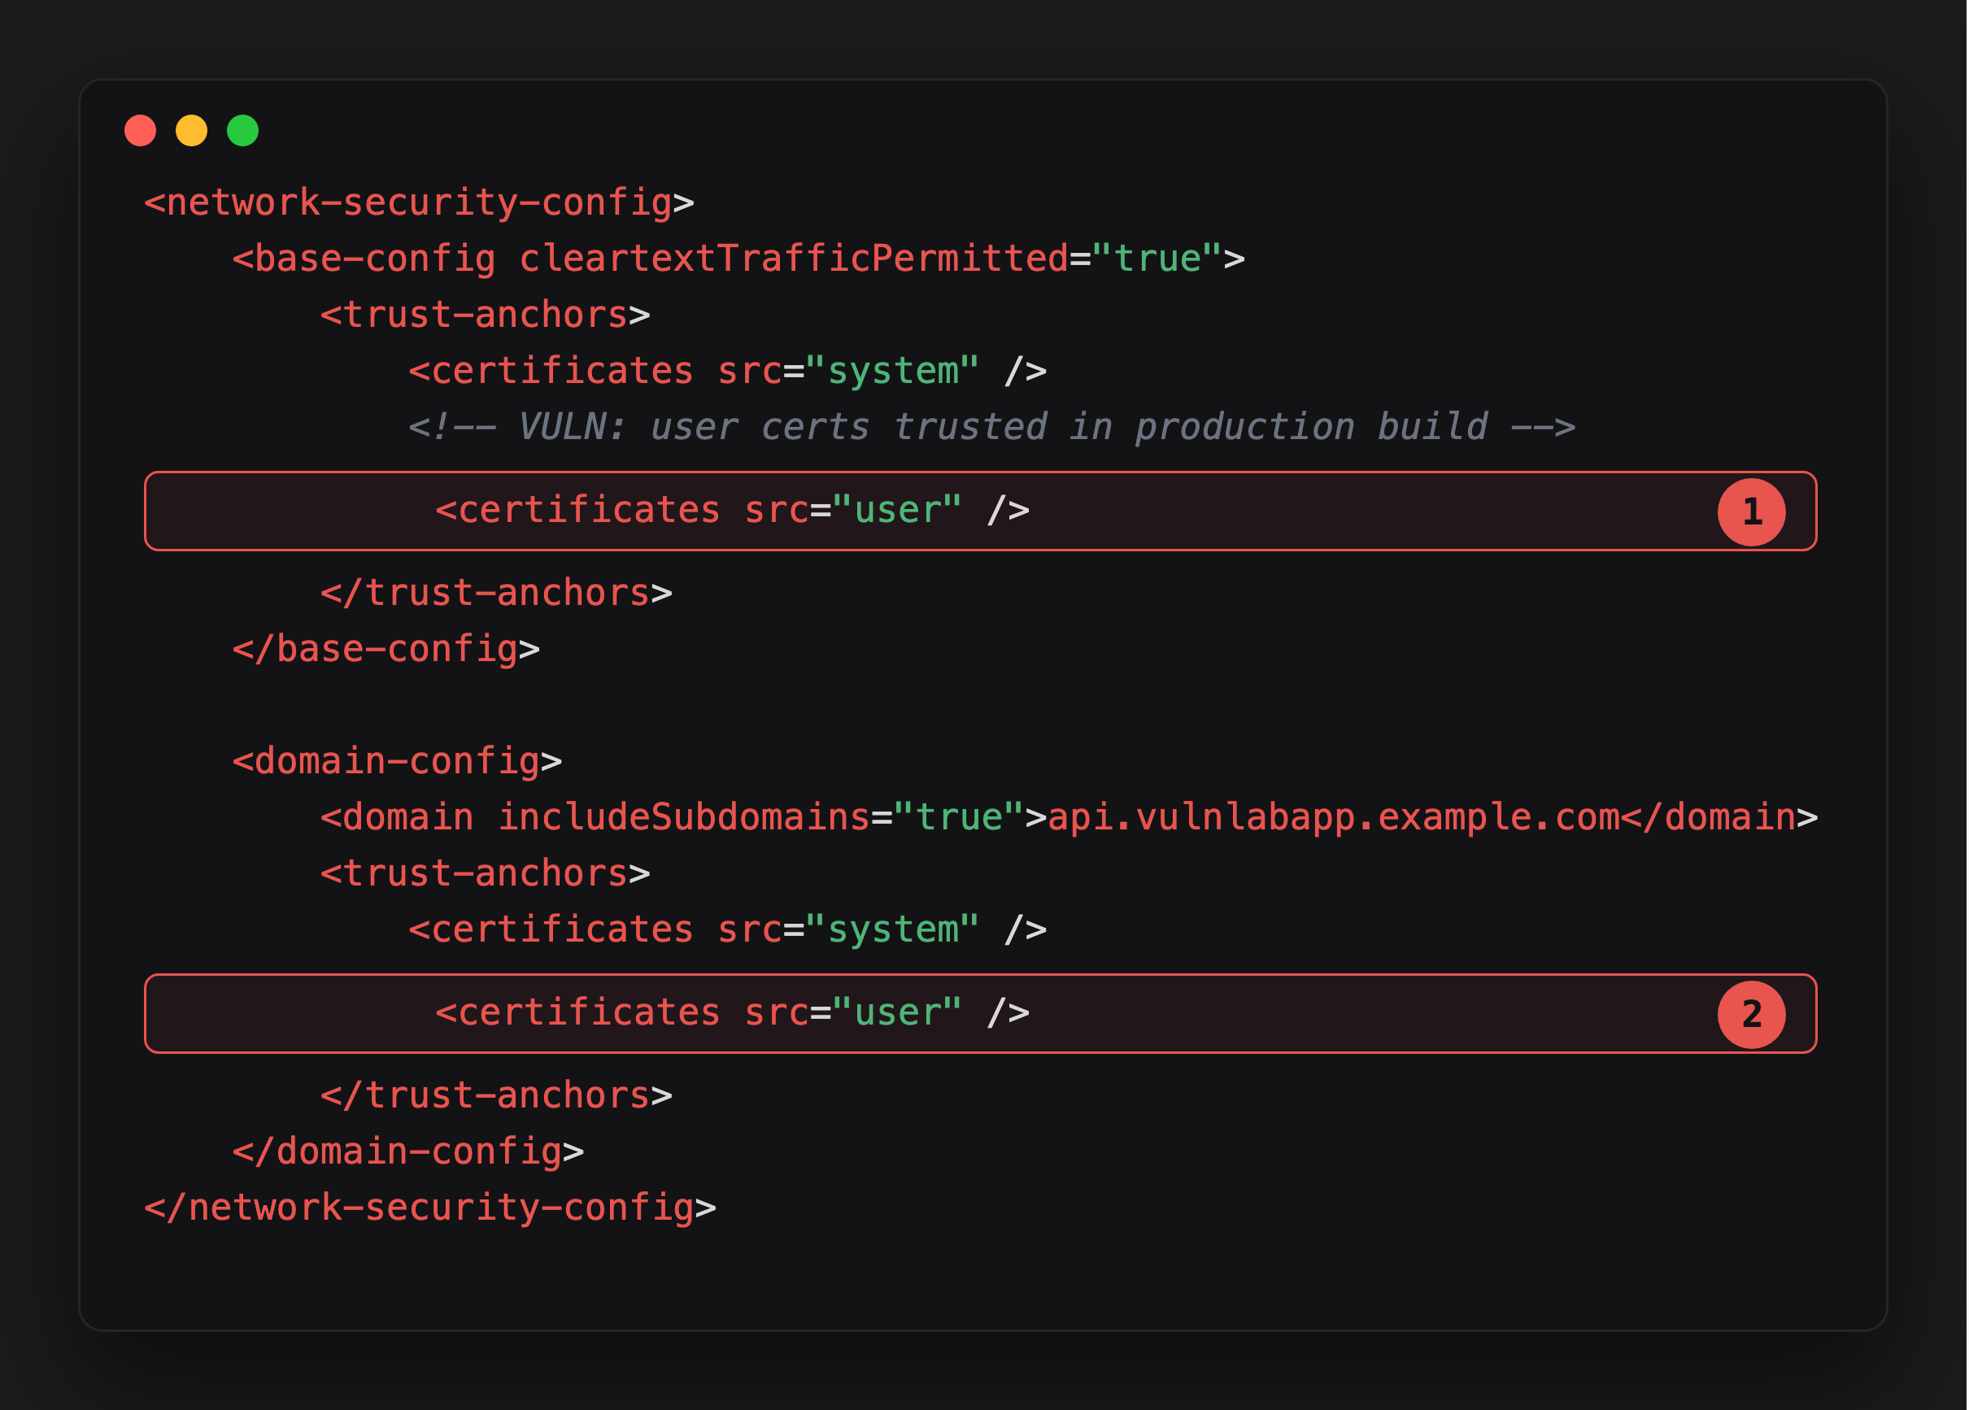Click the opening <trust-anchors> tag inside base-config
Viewport: 1969px width, 1410px height.
(486, 316)
